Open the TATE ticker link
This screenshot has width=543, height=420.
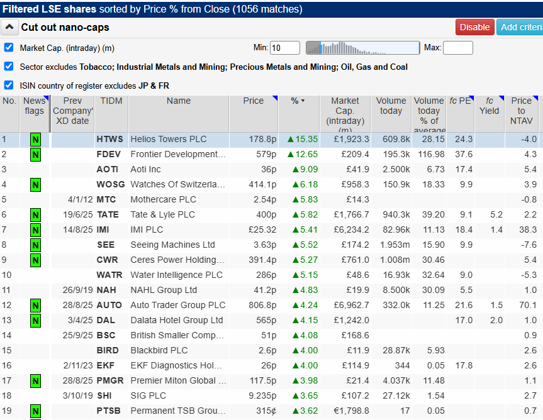point(108,215)
